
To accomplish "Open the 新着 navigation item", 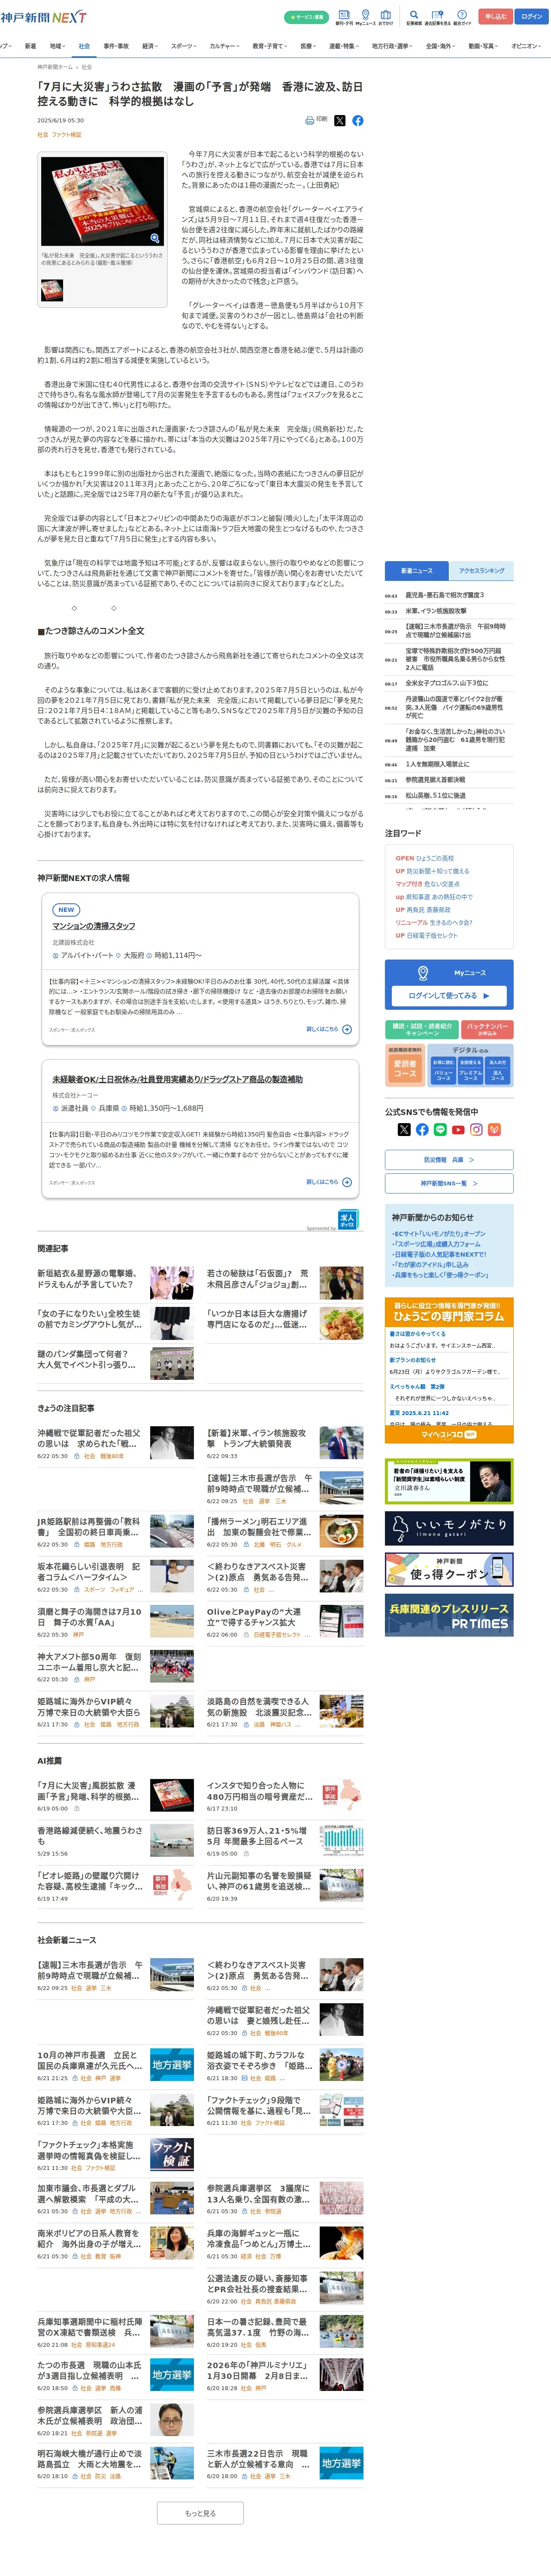I will click(30, 46).
